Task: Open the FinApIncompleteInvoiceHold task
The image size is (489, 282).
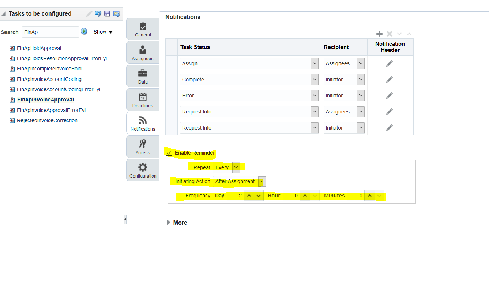Action: [x=49, y=69]
